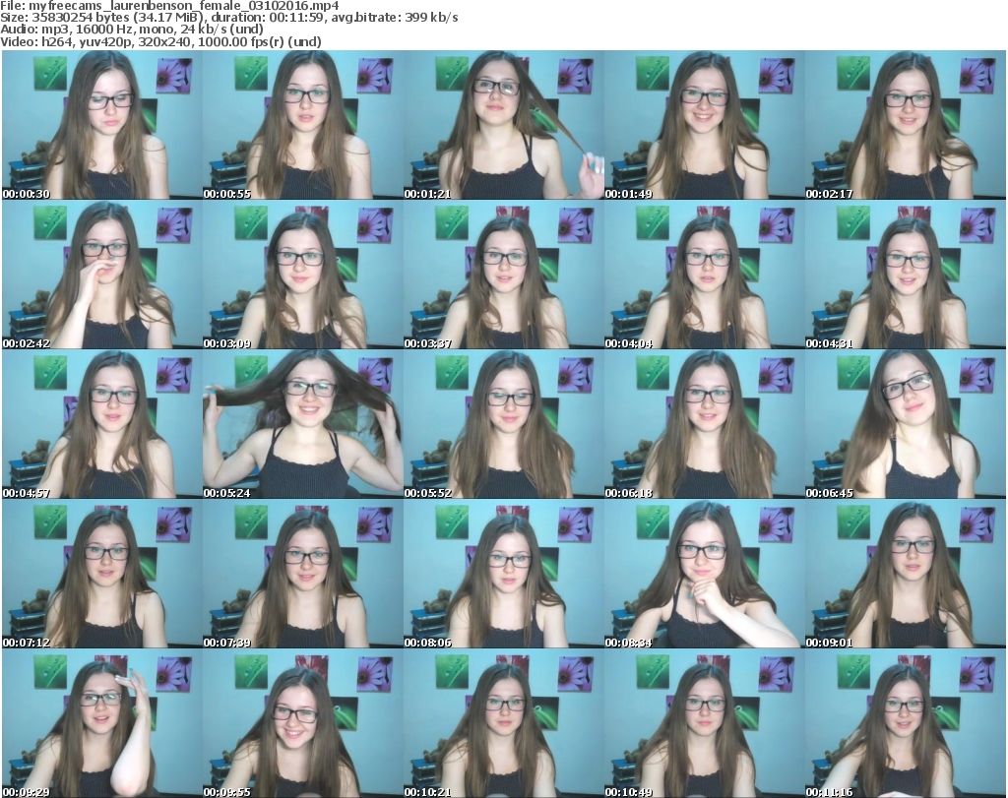
Task: Open the frame stamped 00:00:55
Action: 303,125
